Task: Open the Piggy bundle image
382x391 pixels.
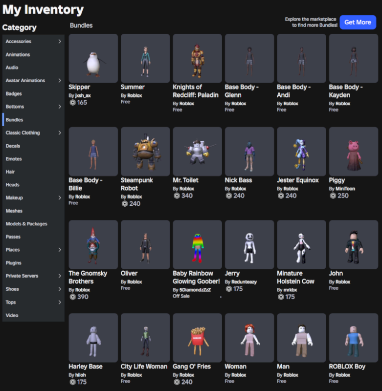Action: (354, 152)
